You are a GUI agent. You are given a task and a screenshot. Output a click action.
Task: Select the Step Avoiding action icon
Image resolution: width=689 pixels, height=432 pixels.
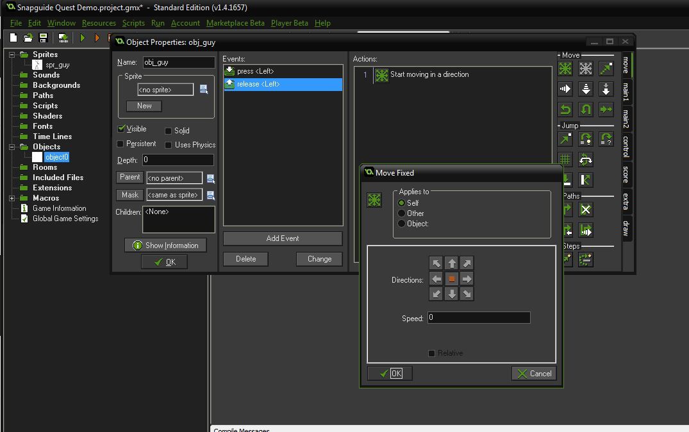click(585, 260)
